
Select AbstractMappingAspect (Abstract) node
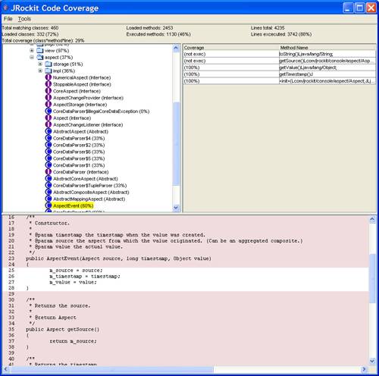click(89, 199)
